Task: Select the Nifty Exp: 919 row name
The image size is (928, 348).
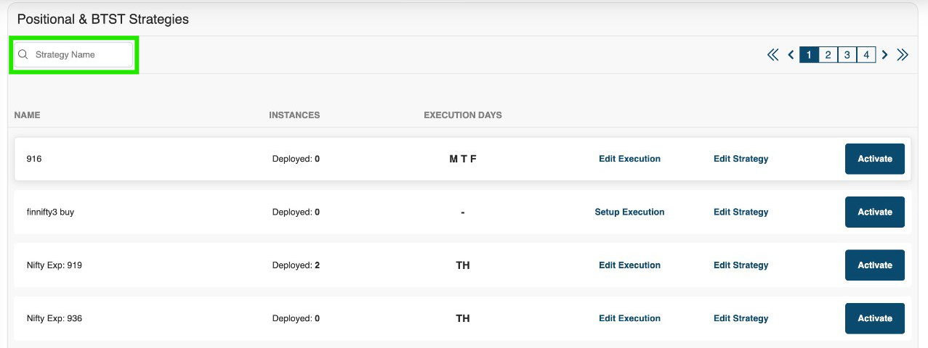Action: tap(54, 265)
